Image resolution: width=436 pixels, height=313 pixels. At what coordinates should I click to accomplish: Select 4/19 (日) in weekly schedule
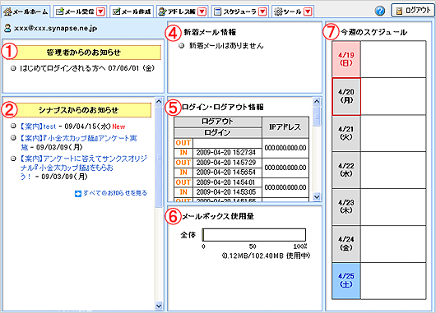pos(346,59)
